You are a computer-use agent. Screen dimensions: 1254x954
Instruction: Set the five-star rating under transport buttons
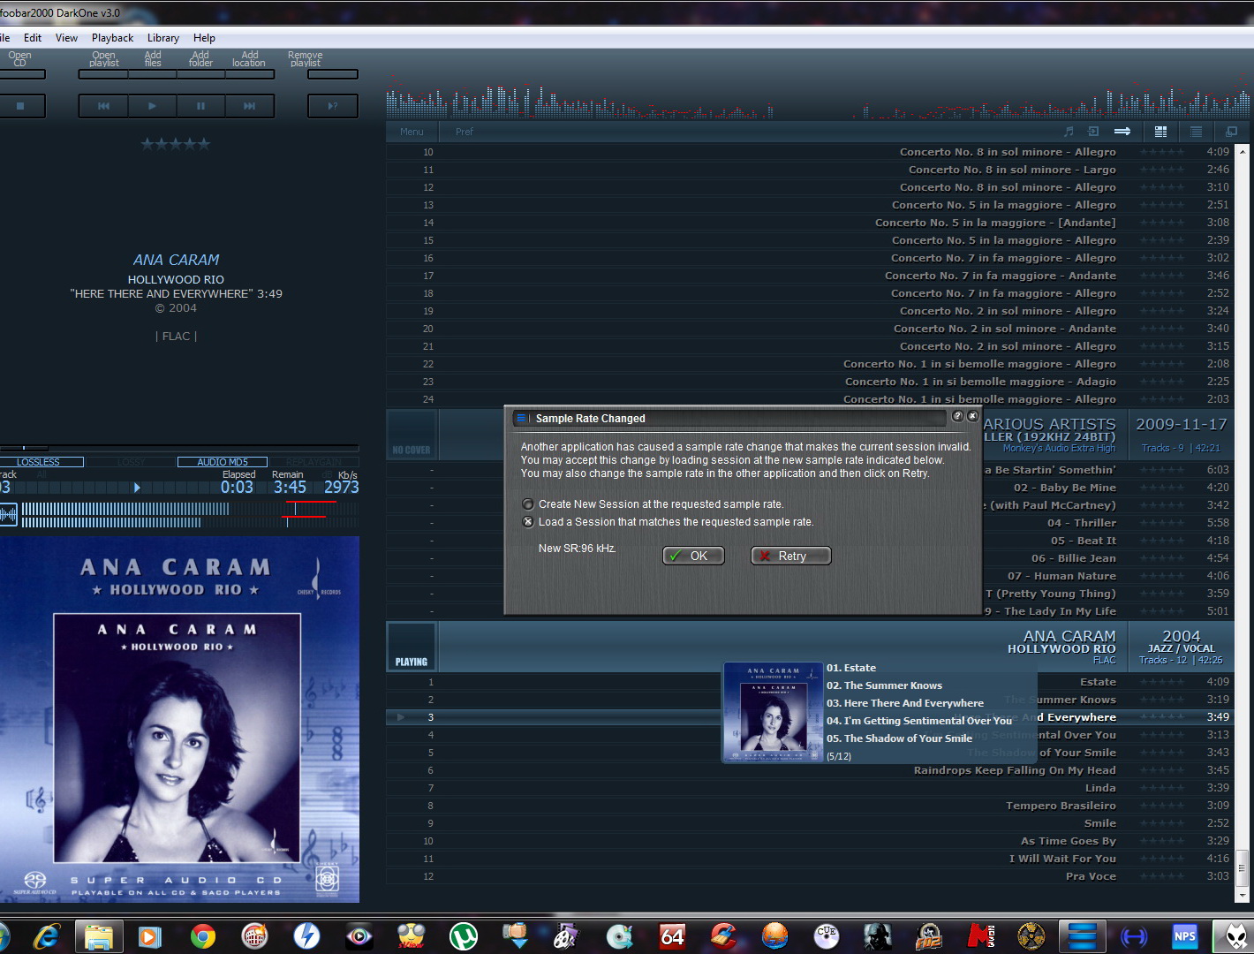(176, 144)
